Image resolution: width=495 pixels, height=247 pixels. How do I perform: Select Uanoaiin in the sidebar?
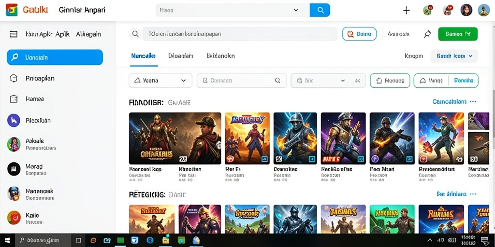(x=55, y=57)
